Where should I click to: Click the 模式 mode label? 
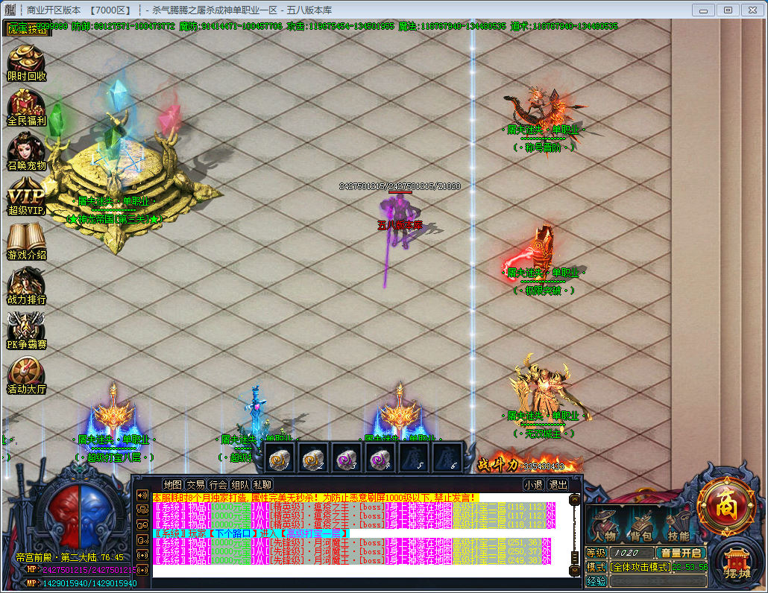point(596,567)
